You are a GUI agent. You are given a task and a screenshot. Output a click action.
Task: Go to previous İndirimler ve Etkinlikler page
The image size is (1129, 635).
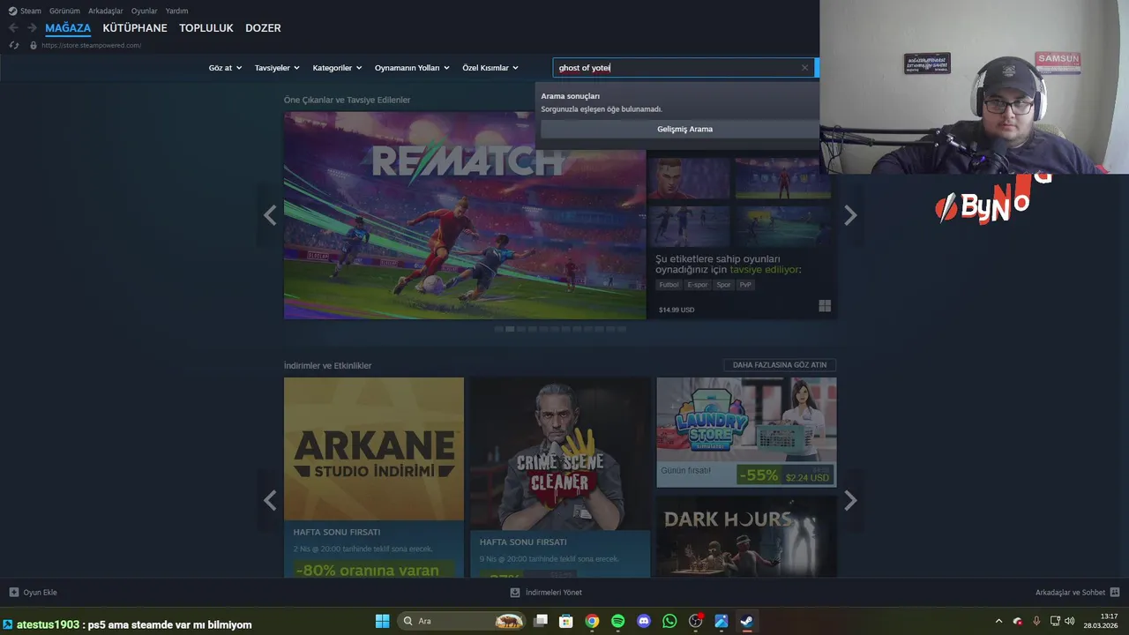click(270, 500)
